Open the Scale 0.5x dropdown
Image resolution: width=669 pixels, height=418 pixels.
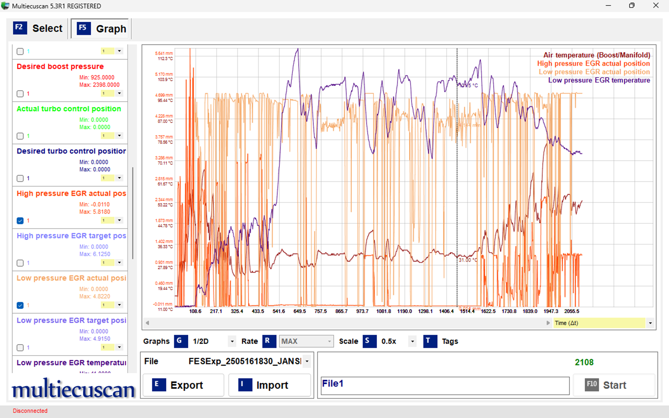(x=412, y=341)
